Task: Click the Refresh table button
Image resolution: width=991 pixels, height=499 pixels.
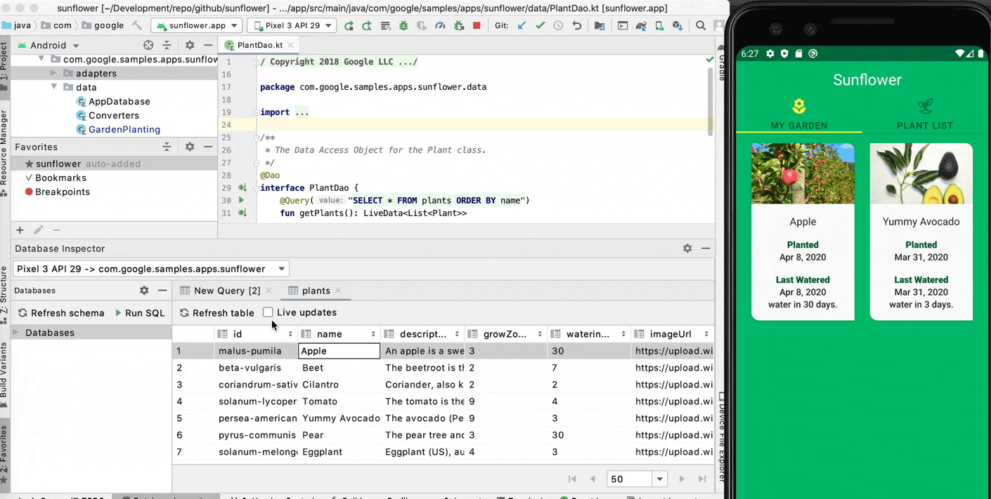Action: (216, 313)
